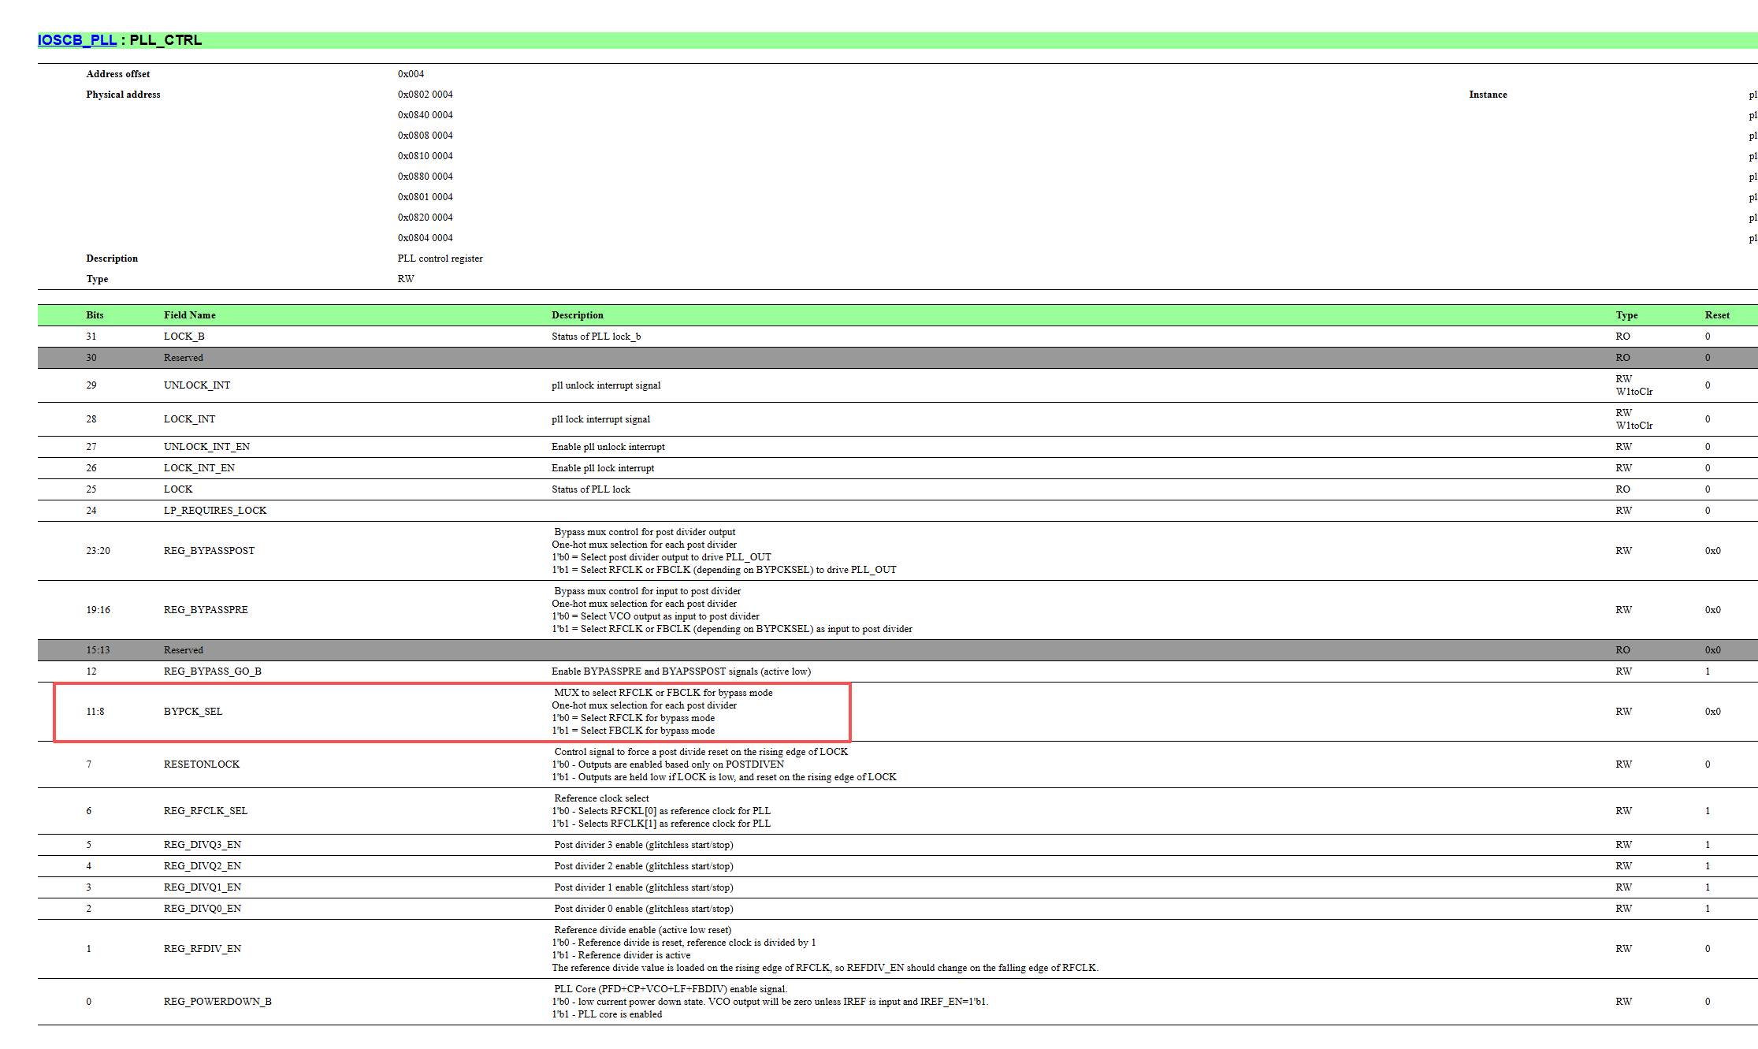Screen dimensions: 1758x1049
Task: Click the Reserved row for bits 15:13
Action: pos(898,650)
